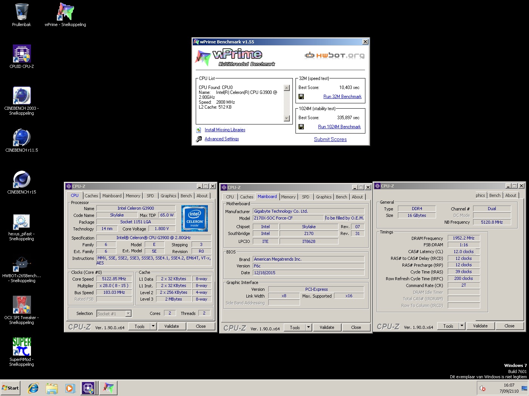The width and height of the screenshot is (529, 396).
Task: Open Windows Explorer from the taskbar
Action: [x=52, y=388]
